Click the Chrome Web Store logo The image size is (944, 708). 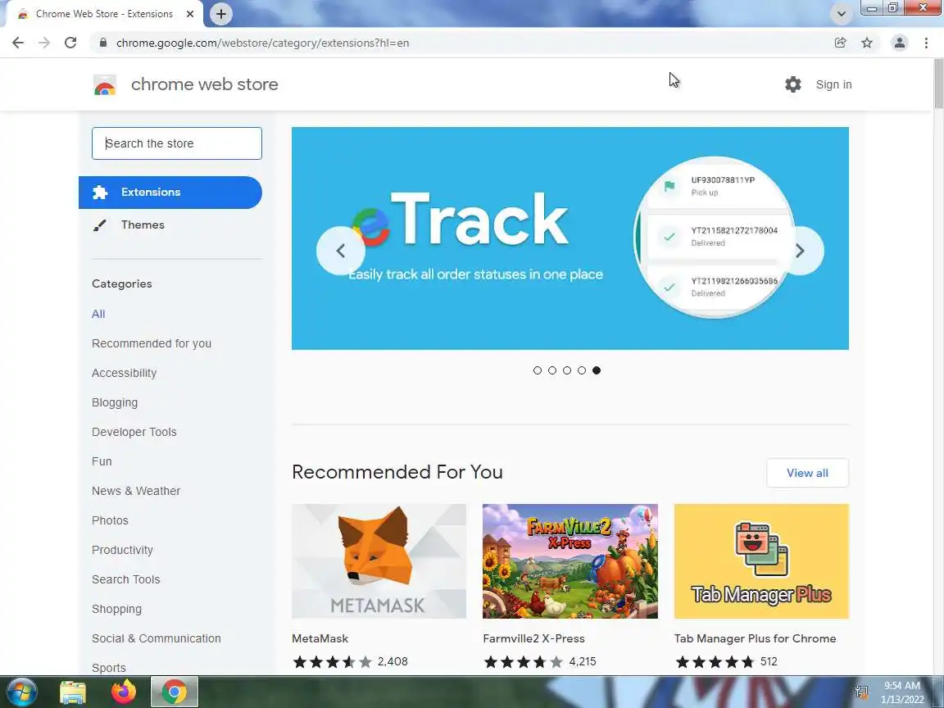[x=105, y=85]
